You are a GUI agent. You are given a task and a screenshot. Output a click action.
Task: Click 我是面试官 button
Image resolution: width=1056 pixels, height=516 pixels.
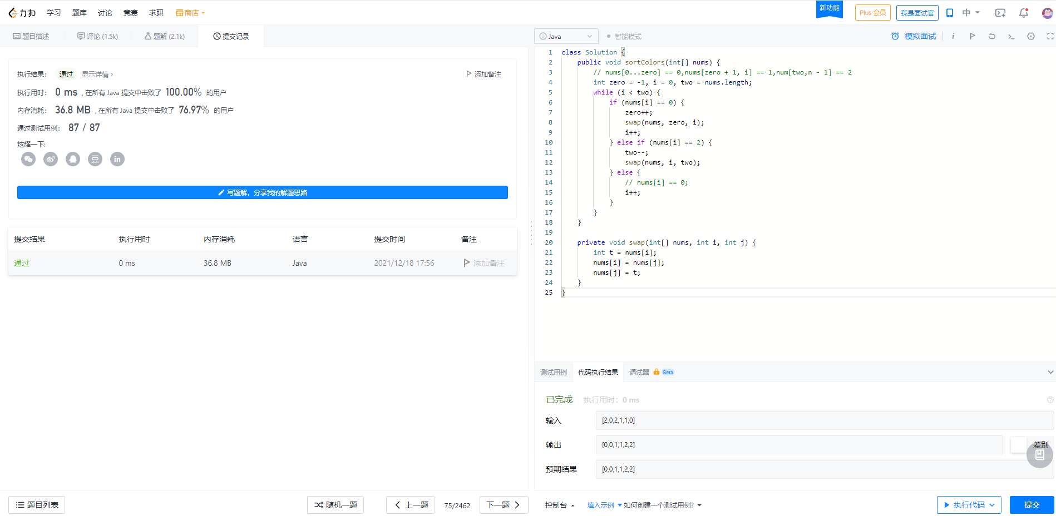point(917,13)
